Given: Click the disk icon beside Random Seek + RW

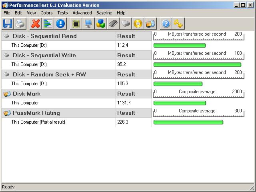Looking at the screenshot, I should (6, 74).
